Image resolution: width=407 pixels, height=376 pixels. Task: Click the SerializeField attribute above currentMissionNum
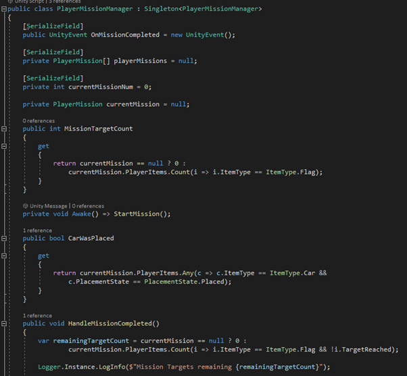(53, 78)
